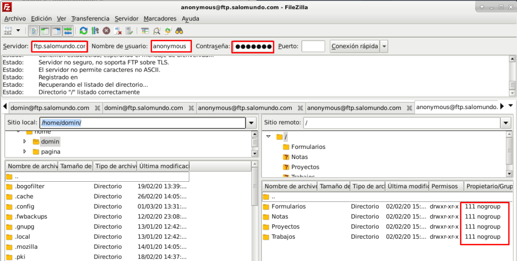Toggle directory comparison icon

tap(157, 31)
